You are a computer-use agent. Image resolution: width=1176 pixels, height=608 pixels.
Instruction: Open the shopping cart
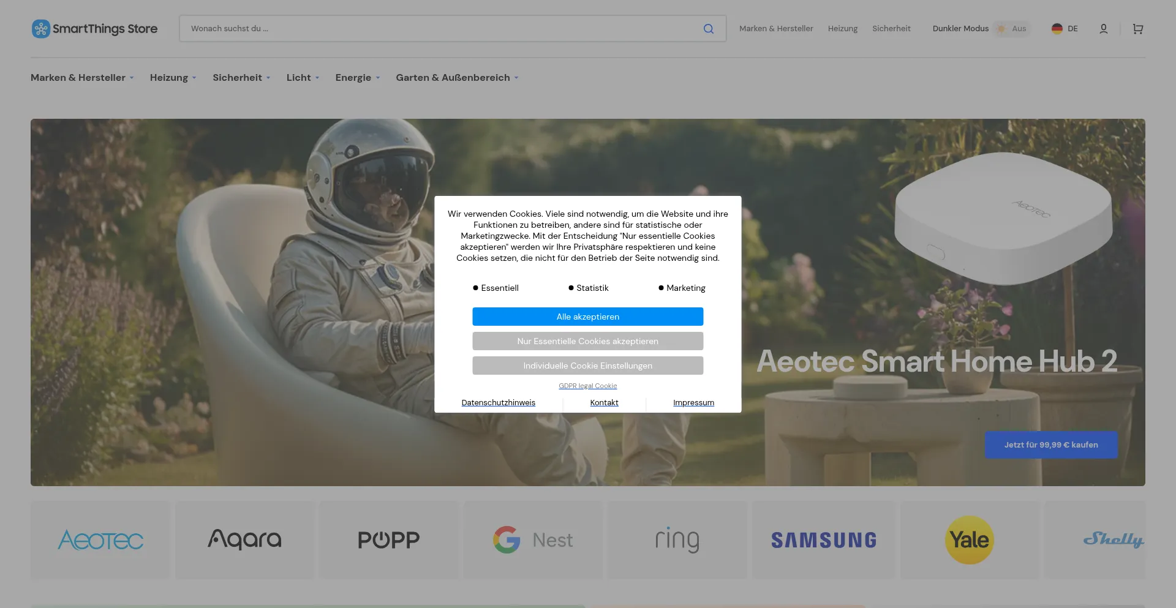[1137, 28]
